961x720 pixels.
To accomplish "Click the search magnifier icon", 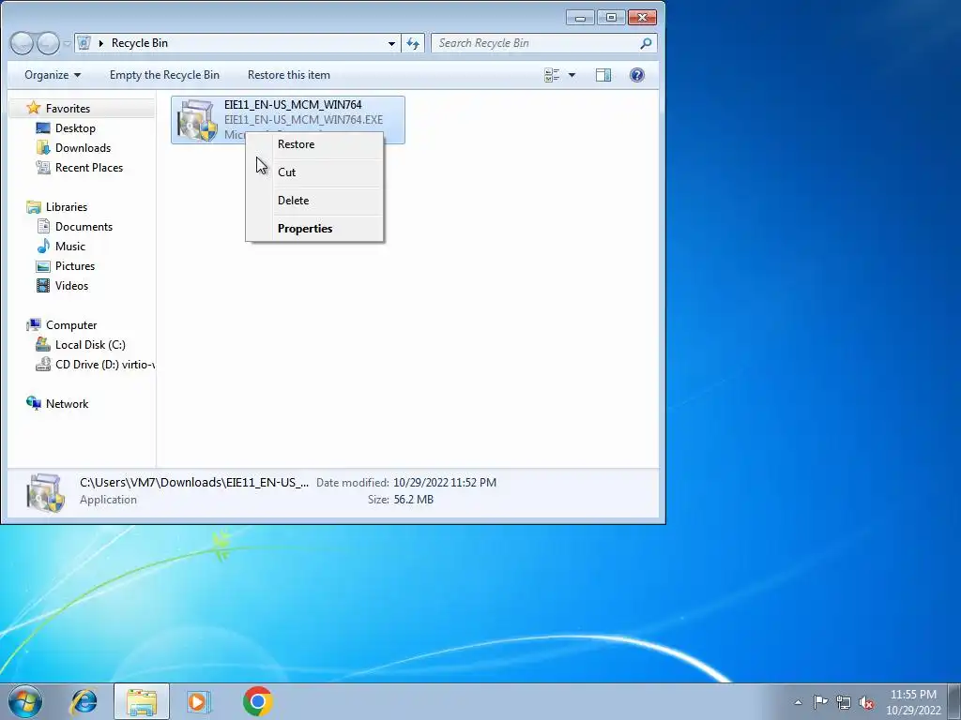I will click(646, 43).
